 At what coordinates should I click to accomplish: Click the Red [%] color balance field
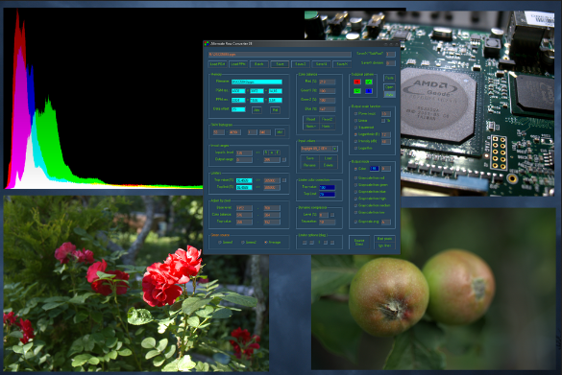[327, 82]
